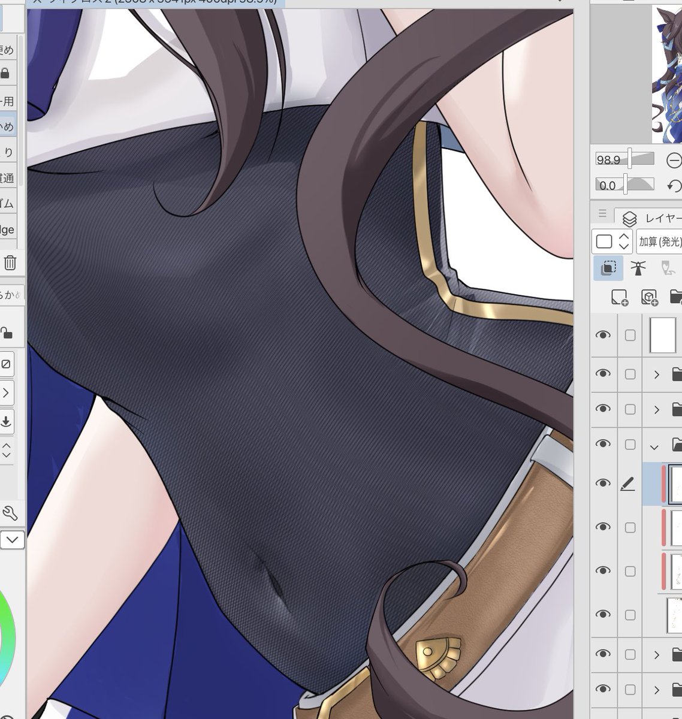
Task: Select the sub tool labeled り
Action: click(x=7, y=152)
